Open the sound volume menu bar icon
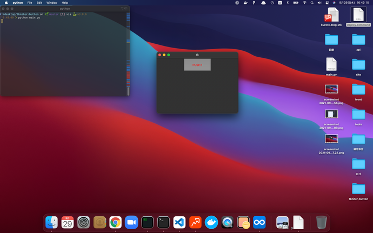The width and height of the screenshot is (373, 233). tap(319, 3)
